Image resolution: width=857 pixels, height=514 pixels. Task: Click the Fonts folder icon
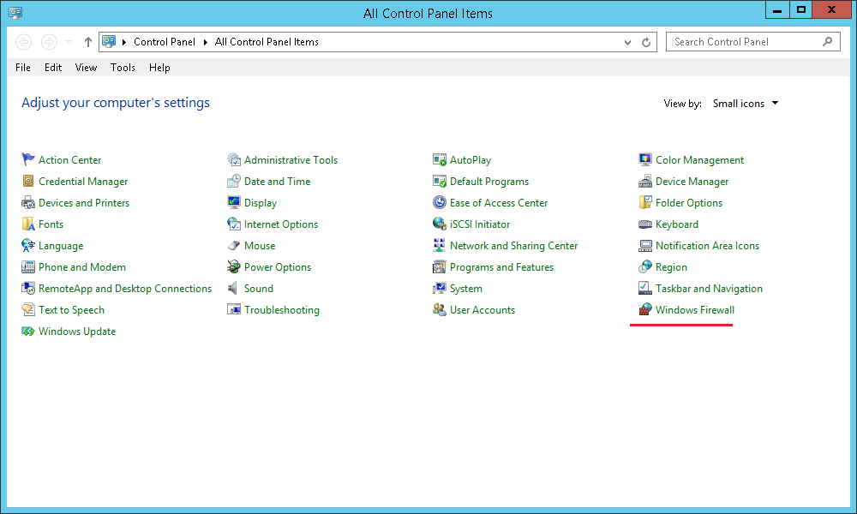click(x=28, y=224)
